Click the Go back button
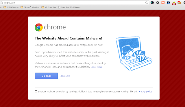185x107 pixels. (x=46, y=76)
